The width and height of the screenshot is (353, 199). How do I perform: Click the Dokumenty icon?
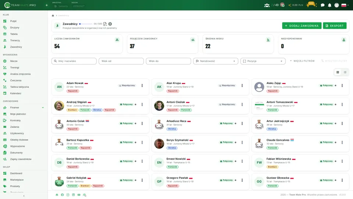[x=5, y=153]
